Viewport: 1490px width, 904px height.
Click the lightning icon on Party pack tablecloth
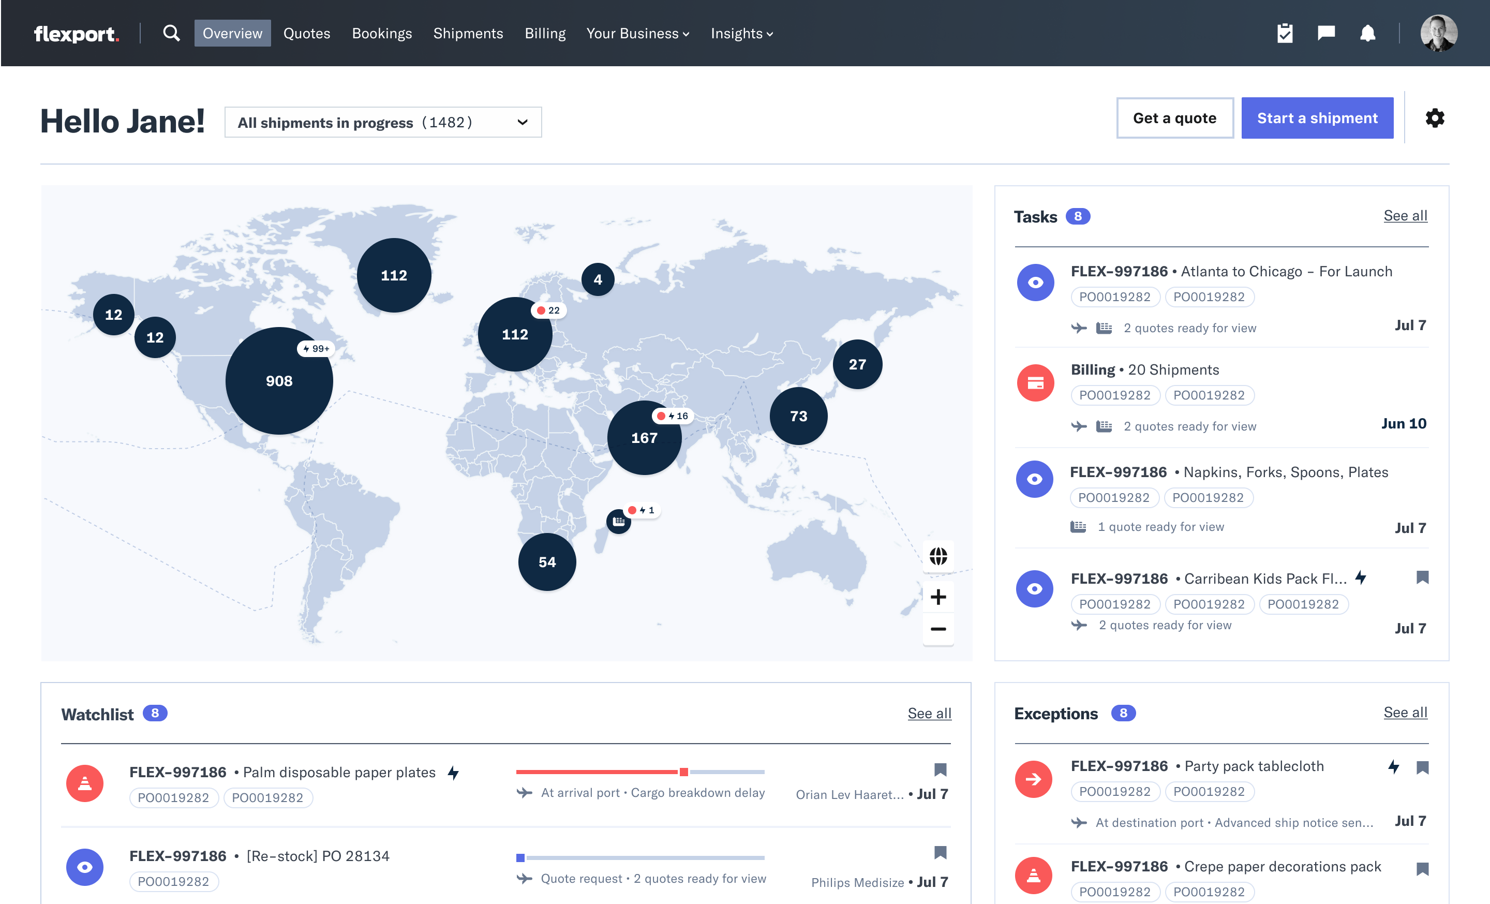(x=1393, y=767)
